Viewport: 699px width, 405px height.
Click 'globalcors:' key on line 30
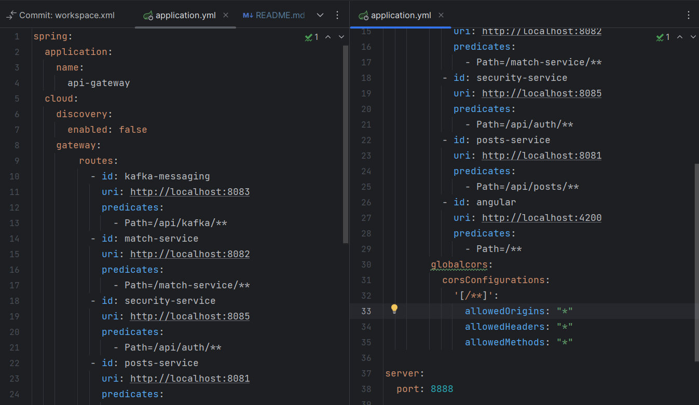[x=462, y=264]
